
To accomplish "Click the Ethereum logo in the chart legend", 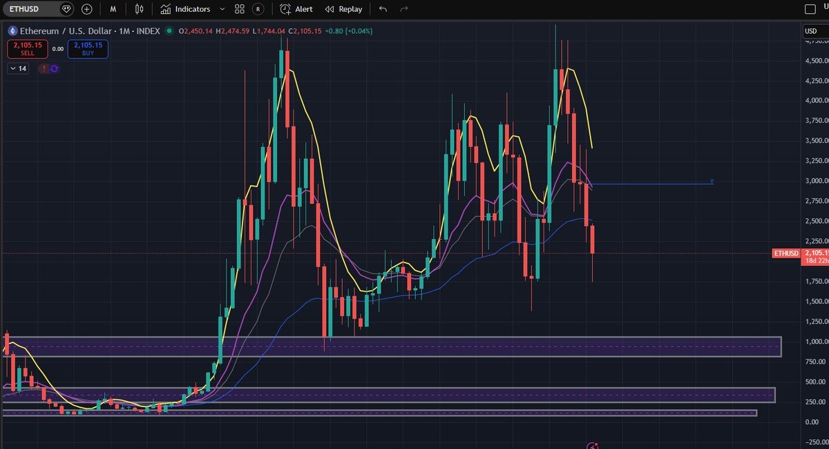I will pyautogui.click(x=12, y=30).
